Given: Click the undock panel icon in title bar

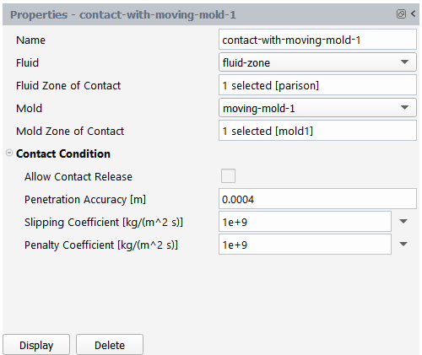Looking at the screenshot, I should click(x=401, y=13).
